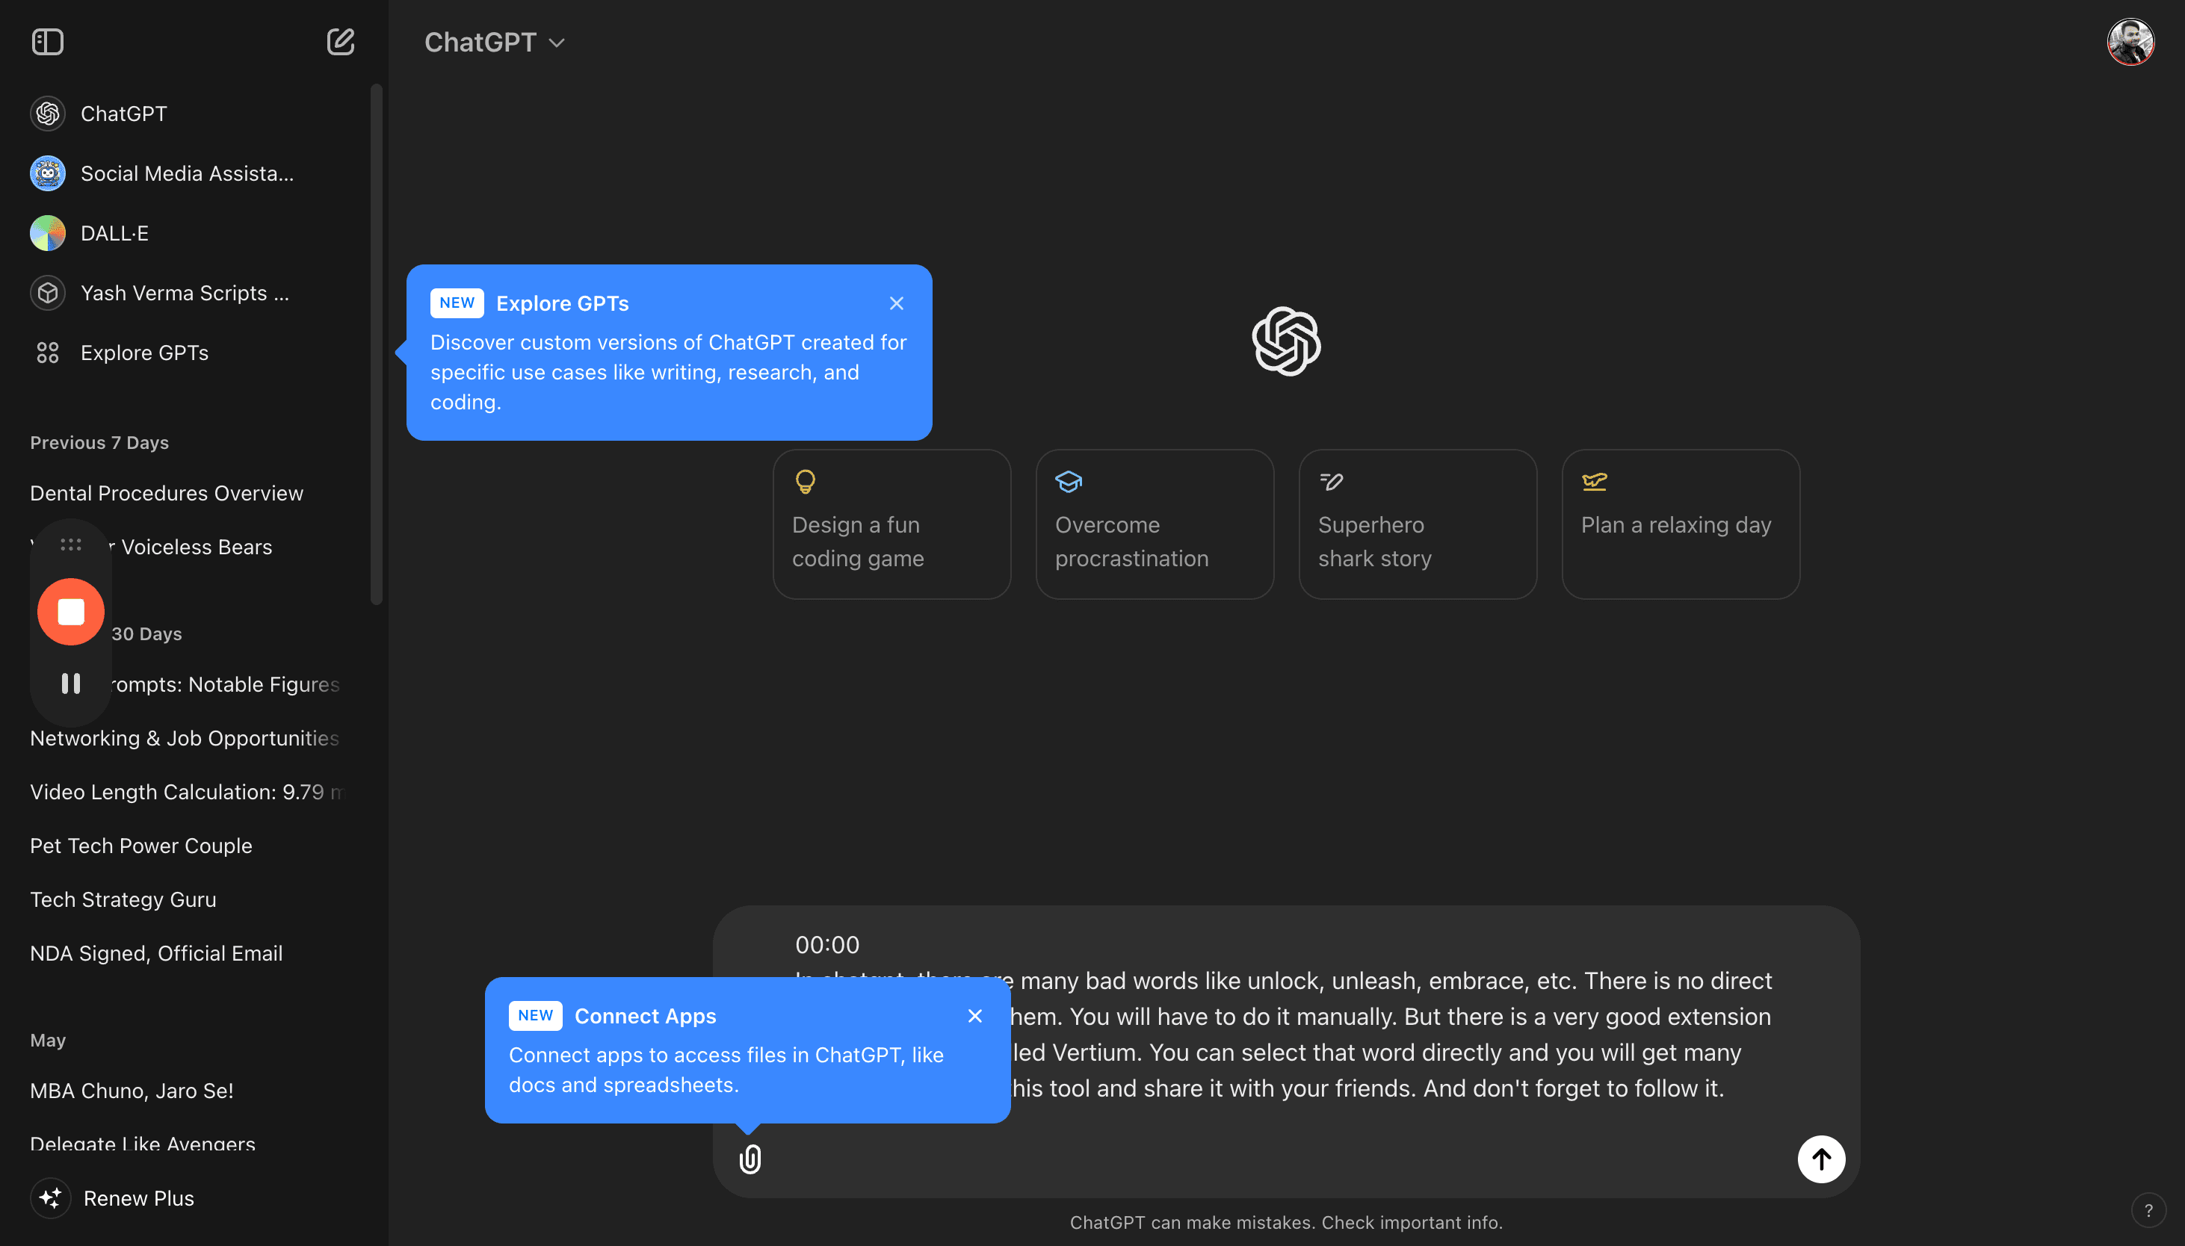Click the Previous 7 Days section header
2185x1246 pixels.
[99, 442]
